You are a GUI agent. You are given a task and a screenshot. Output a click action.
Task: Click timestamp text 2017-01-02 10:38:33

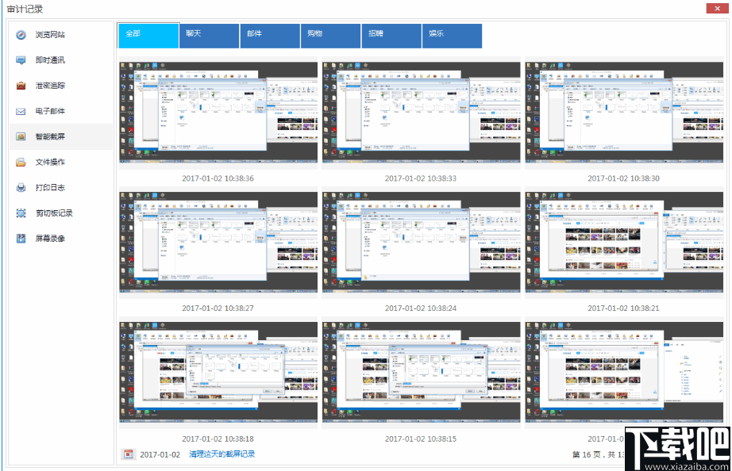click(421, 178)
